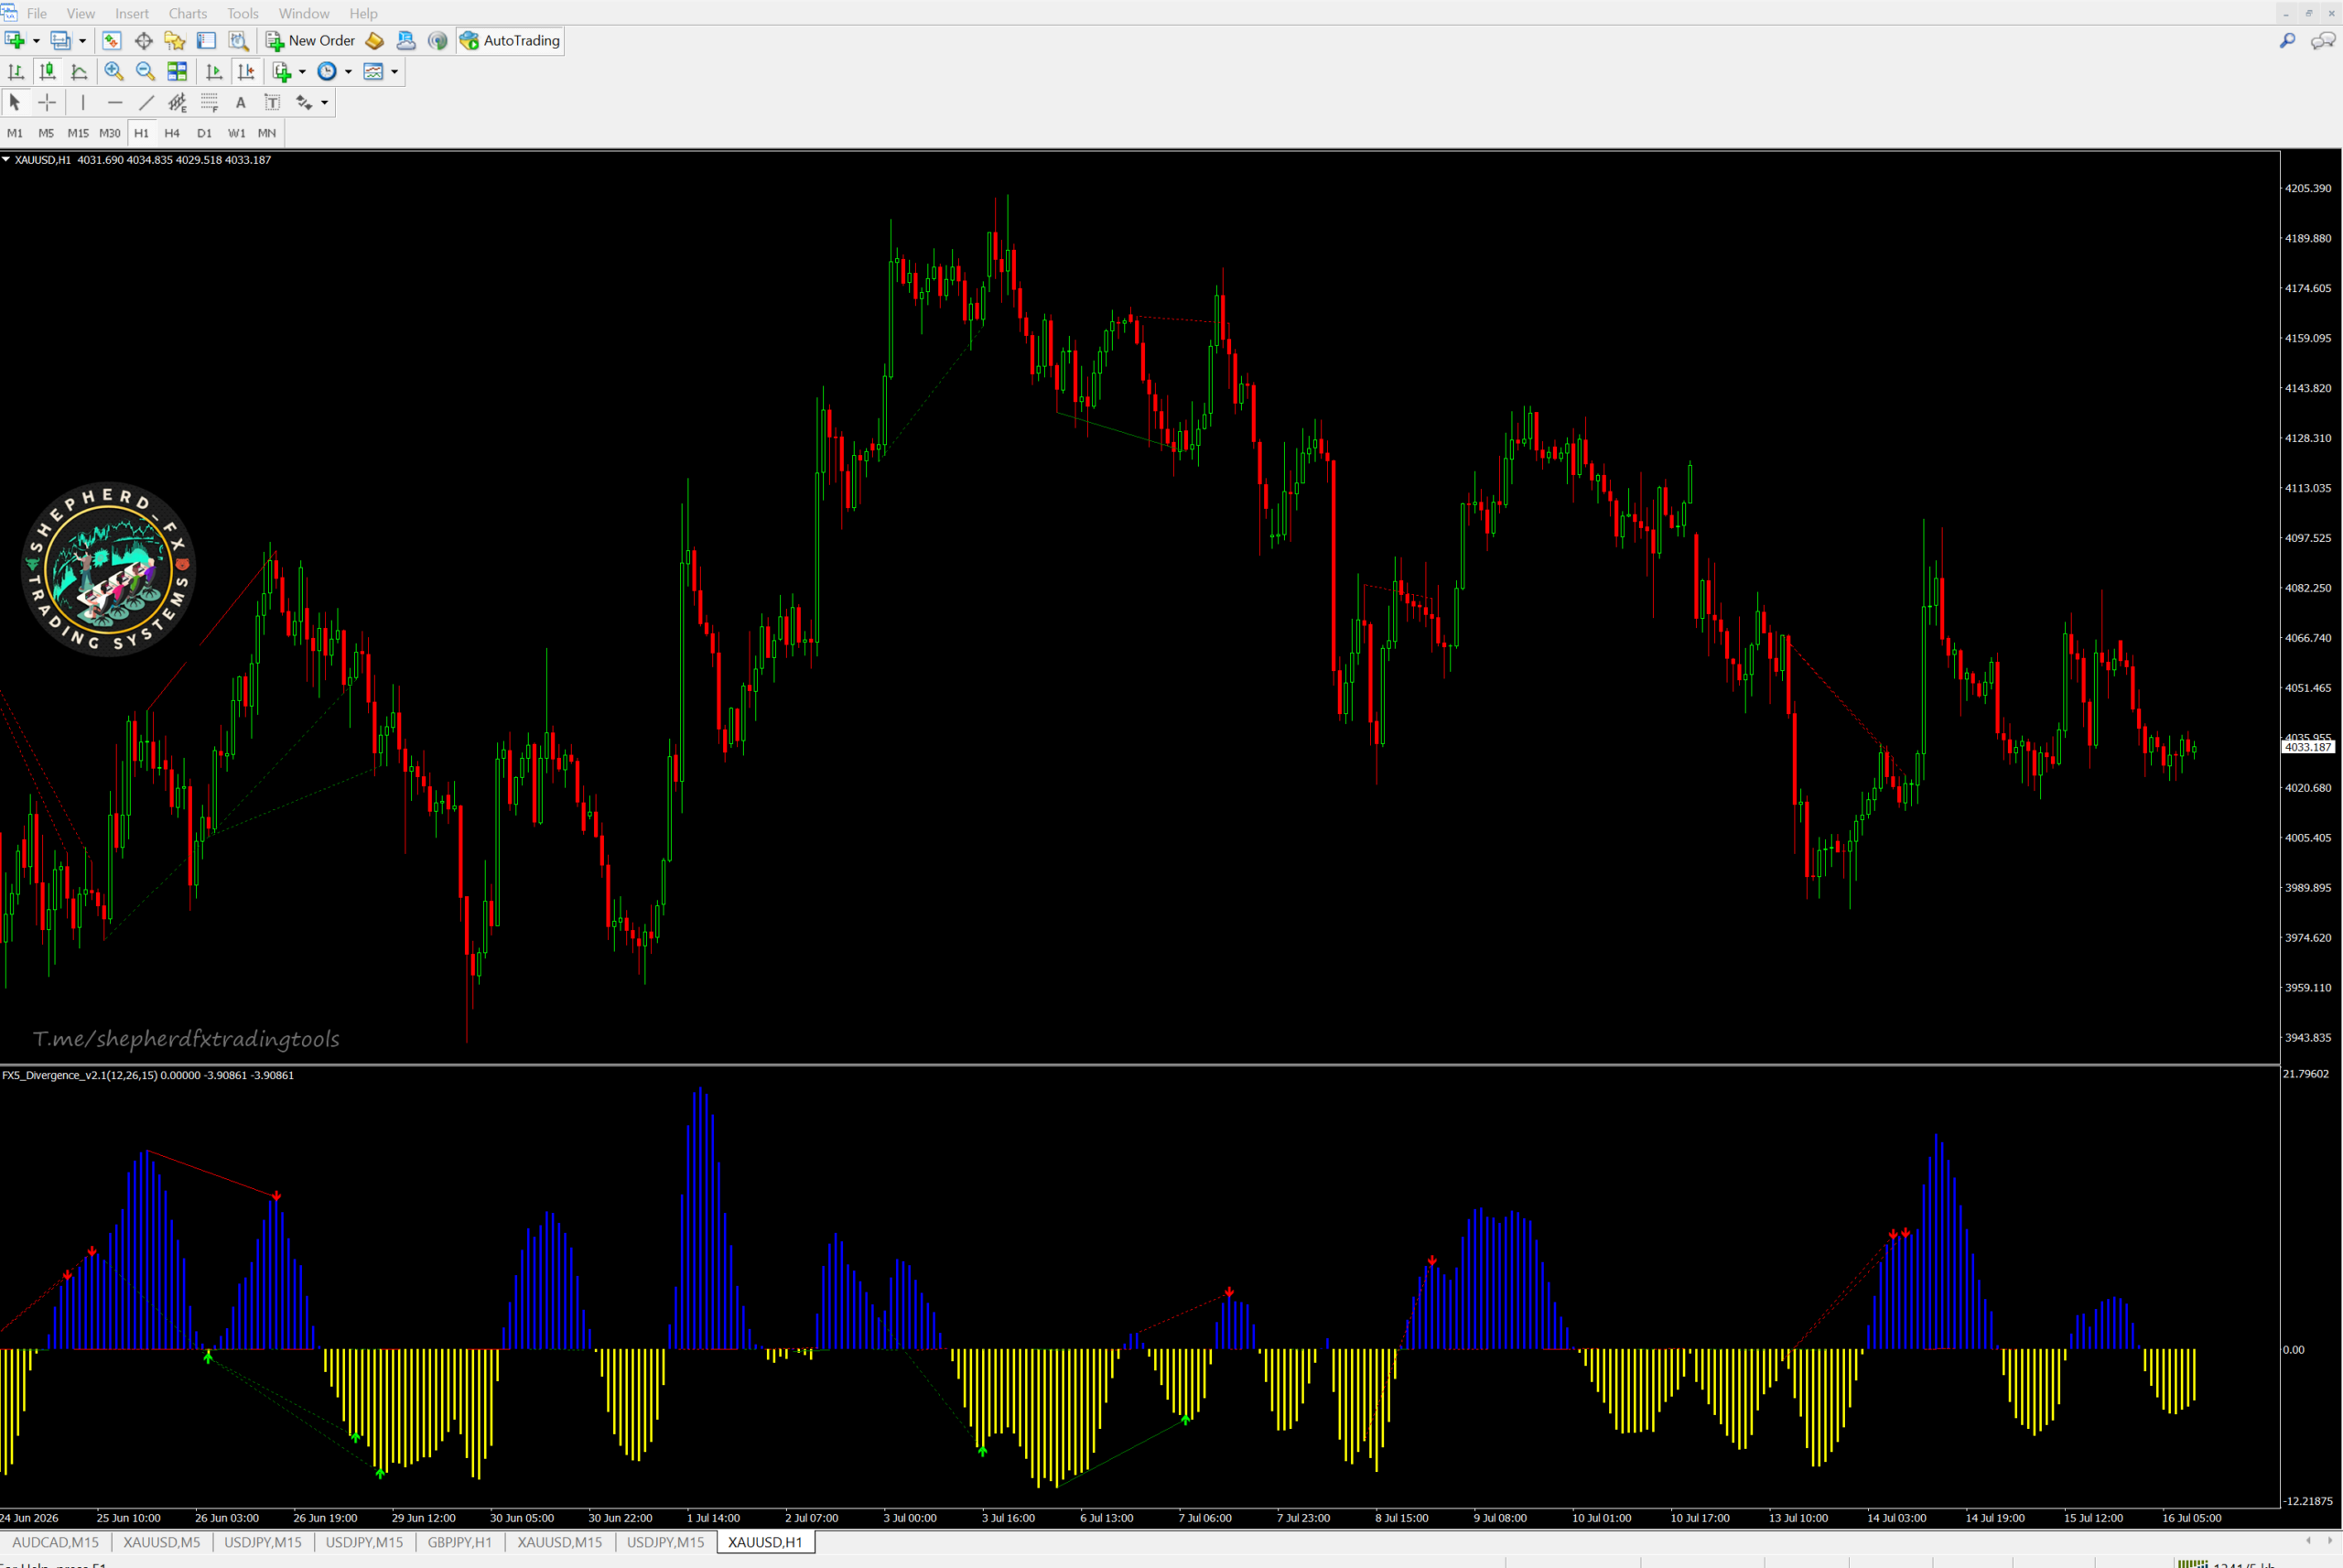
Task: Toggle Auto Scroll chart button
Action: coord(214,71)
